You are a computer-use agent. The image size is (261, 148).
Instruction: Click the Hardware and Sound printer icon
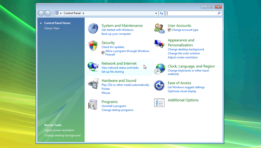tap(93, 84)
